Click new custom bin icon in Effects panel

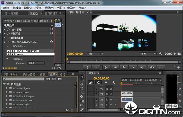pos(67,110)
